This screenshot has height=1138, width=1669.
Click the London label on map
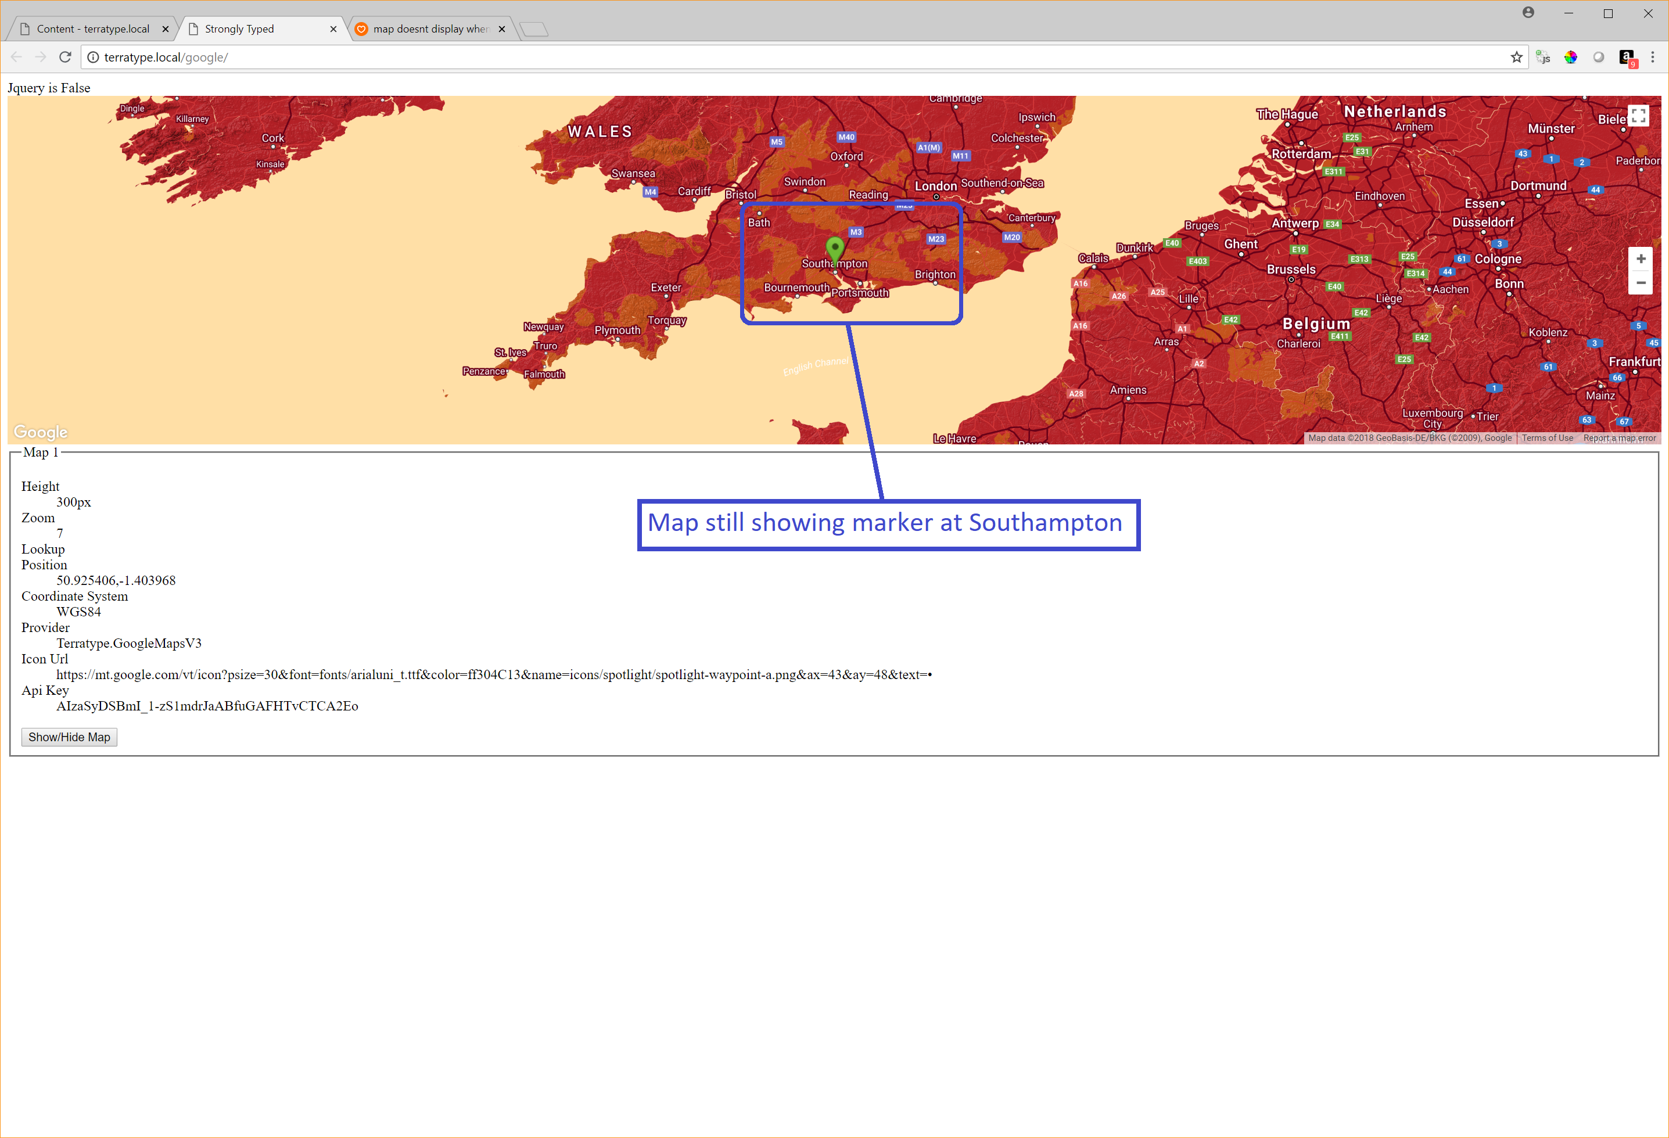pyautogui.click(x=935, y=186)
